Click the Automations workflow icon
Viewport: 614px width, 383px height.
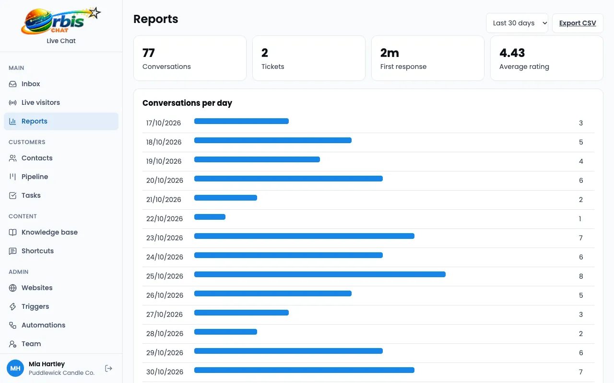(x=13, y=325)
